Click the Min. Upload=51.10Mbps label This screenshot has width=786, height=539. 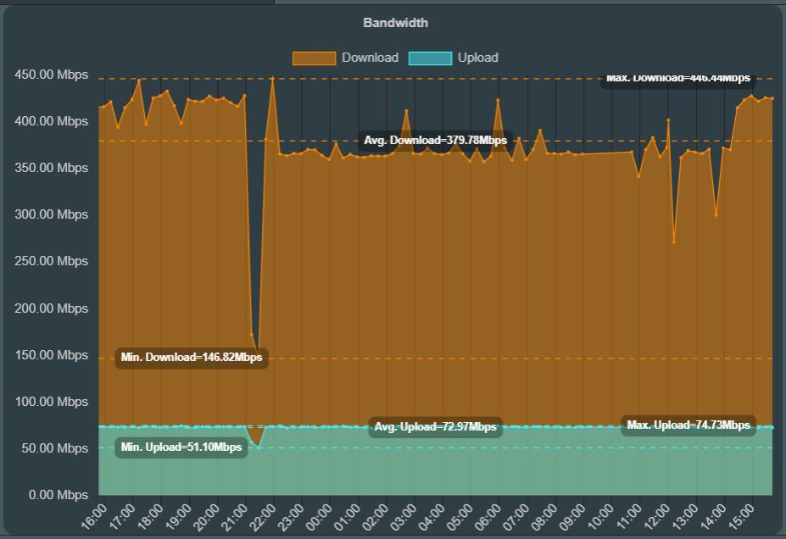tap(181, 447)
